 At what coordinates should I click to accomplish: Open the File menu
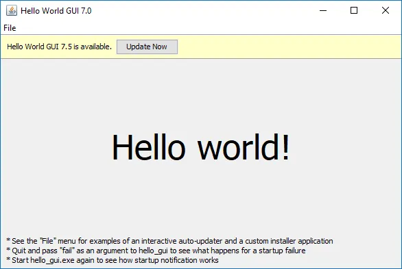pyautogui.click(x=10, y=28)
